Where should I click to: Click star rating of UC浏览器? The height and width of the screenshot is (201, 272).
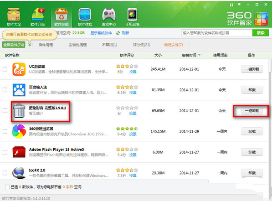tap(127, 66)
